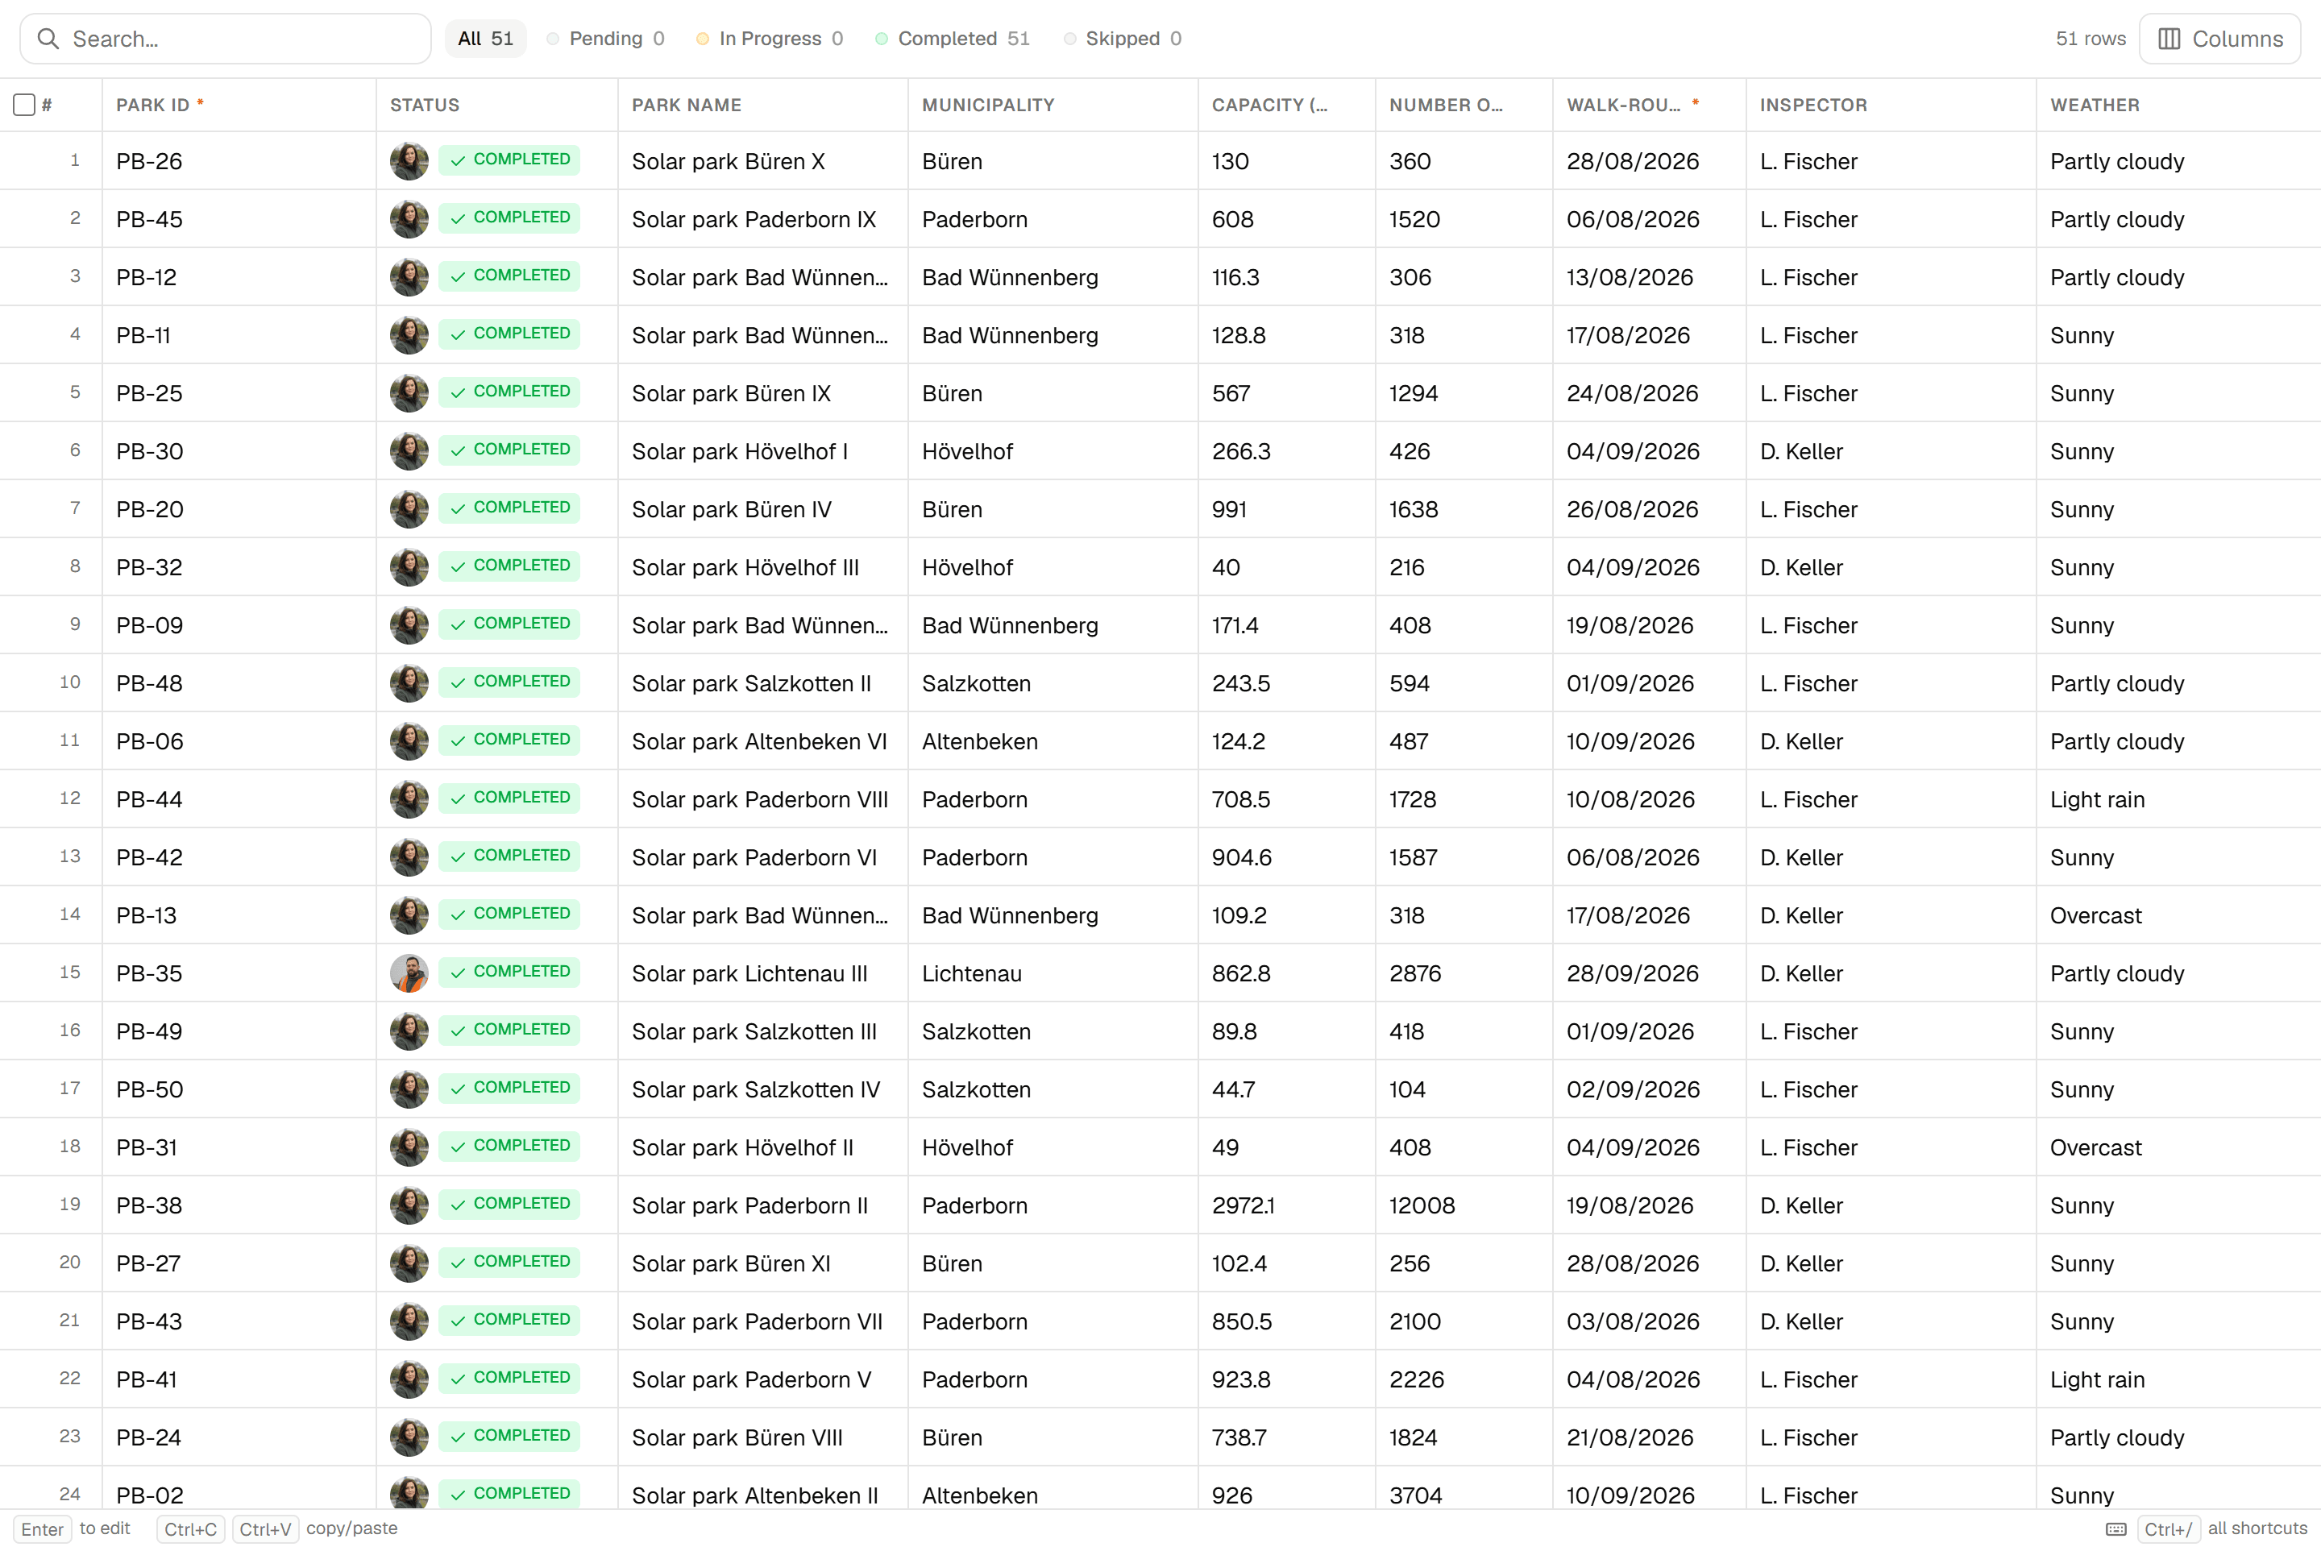Screen dimensions: 2321x1547
Task: Filter by Completed 51 tab
Action: click(x=953, y=39)
